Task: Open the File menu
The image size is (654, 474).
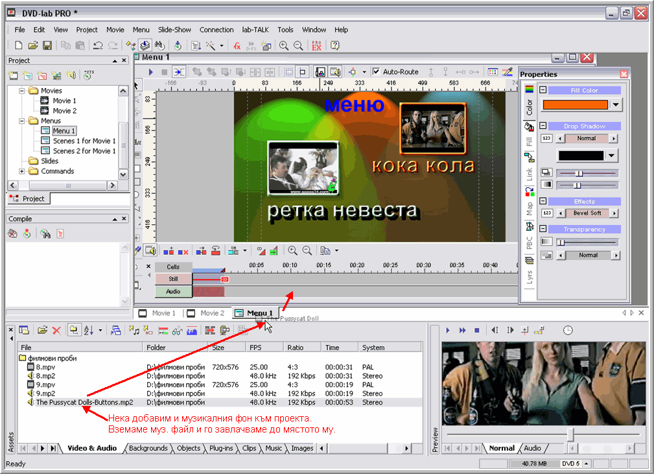Action: (19, 30)
